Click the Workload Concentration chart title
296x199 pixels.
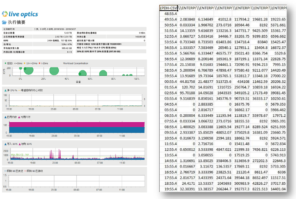75,63
